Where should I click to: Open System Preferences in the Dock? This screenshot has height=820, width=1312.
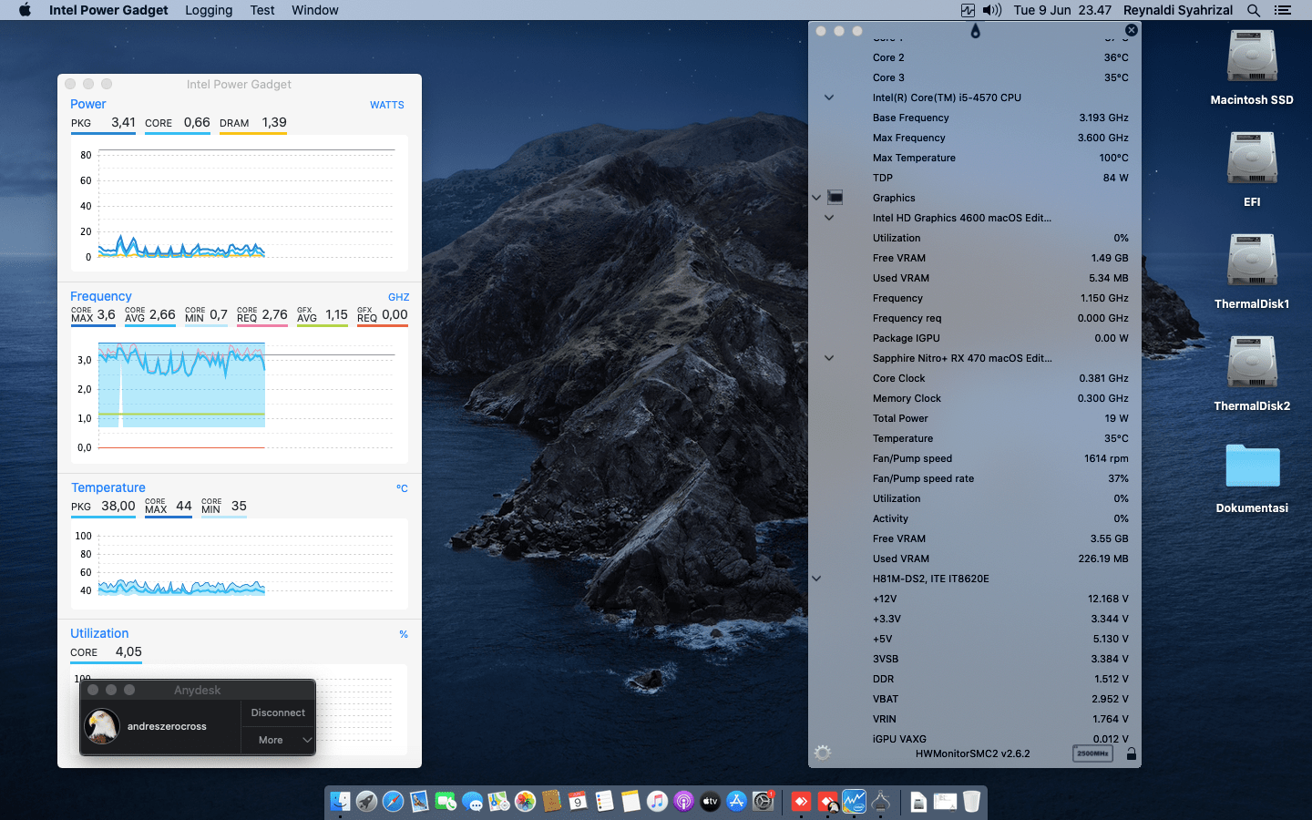[763, 801]
